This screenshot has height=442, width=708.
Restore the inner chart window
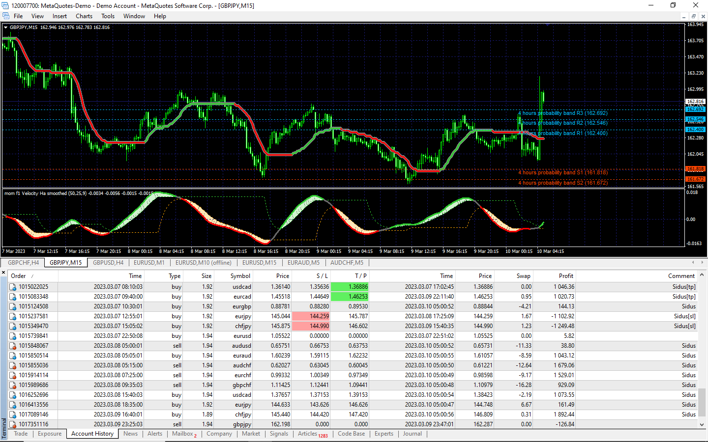693,16
